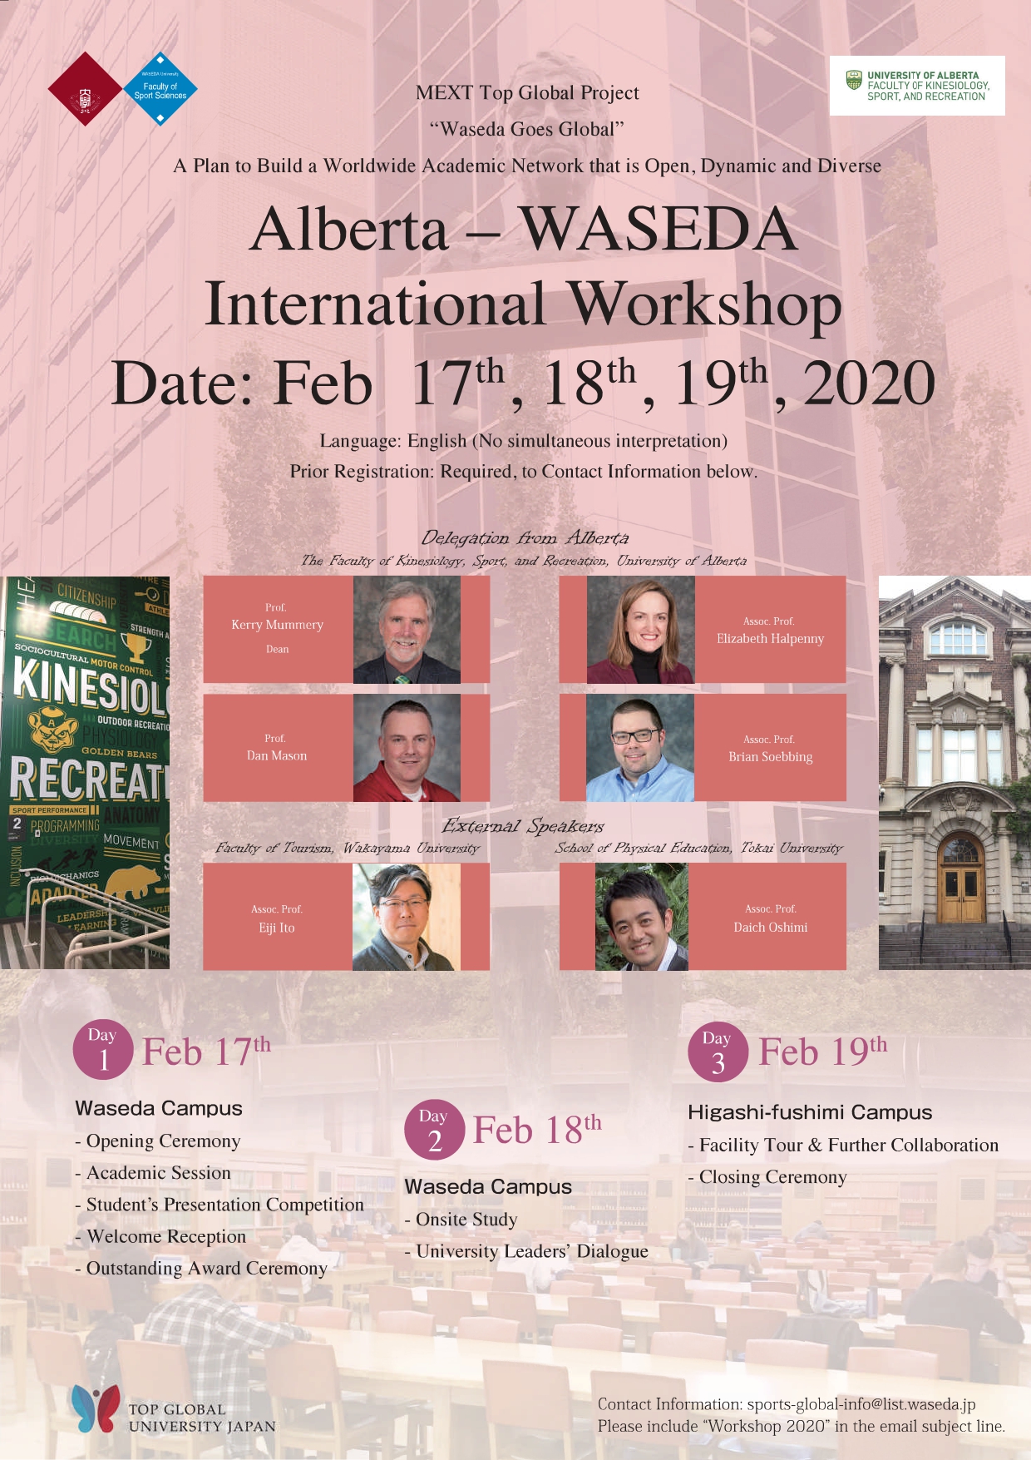
Task: Click 'Faculty of Tourism, Wakayama University' text
Action: click(348, 849)
